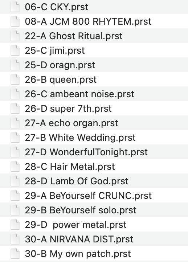The image size is (188, 262).
Task: Select the 25-D oragn.prst file name
Action: (x=60, y=65)
